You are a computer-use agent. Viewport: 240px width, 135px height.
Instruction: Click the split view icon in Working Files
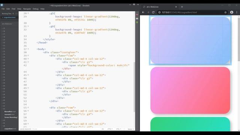[16, 13]
